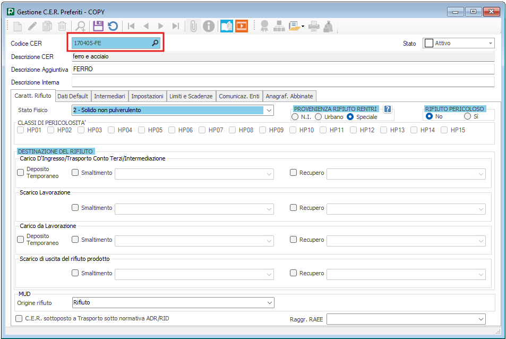The height and width of the screenshot is (339, 506).
Task: Click the blue undo/refresh arrow icon
Action: click(x=113, y=26)
